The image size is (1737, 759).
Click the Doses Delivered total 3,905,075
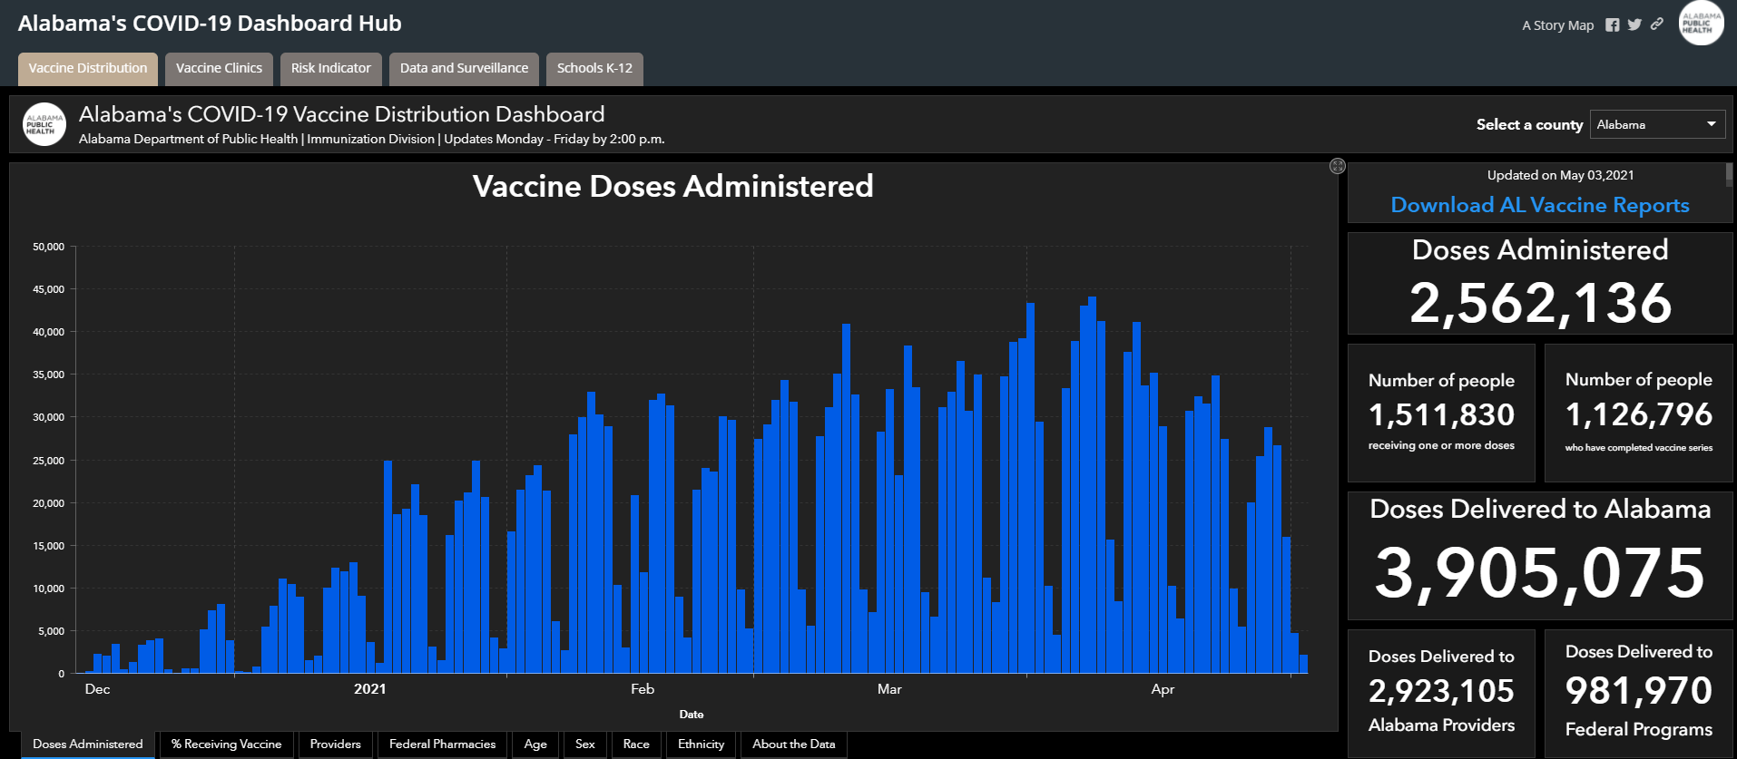point(1540,573)
